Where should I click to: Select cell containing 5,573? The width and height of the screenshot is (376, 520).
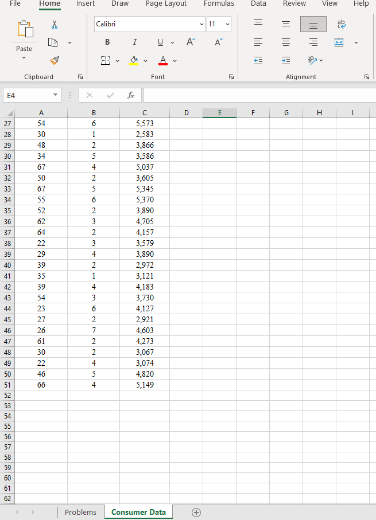145,124
